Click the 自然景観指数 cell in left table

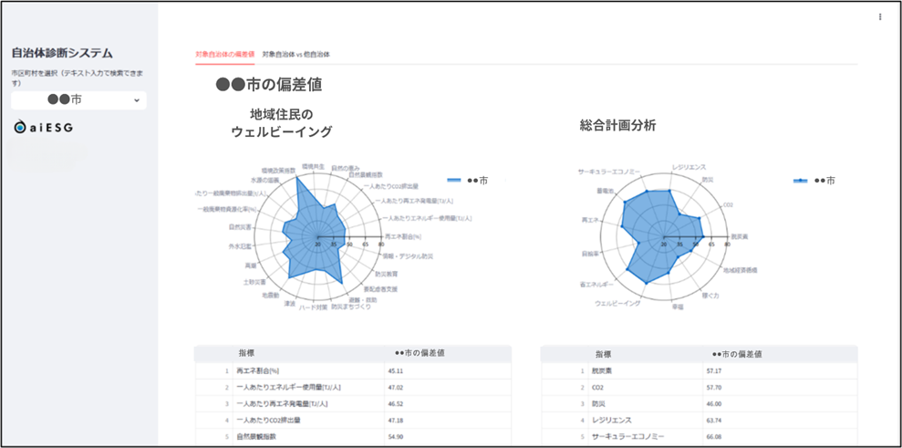[257, 437]
